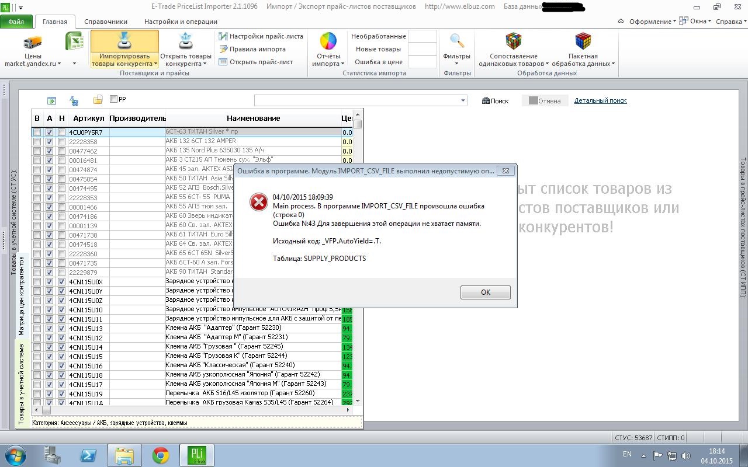Click Открыть прайс-лист in ribbon
The image size is (748, 467).
256,62
